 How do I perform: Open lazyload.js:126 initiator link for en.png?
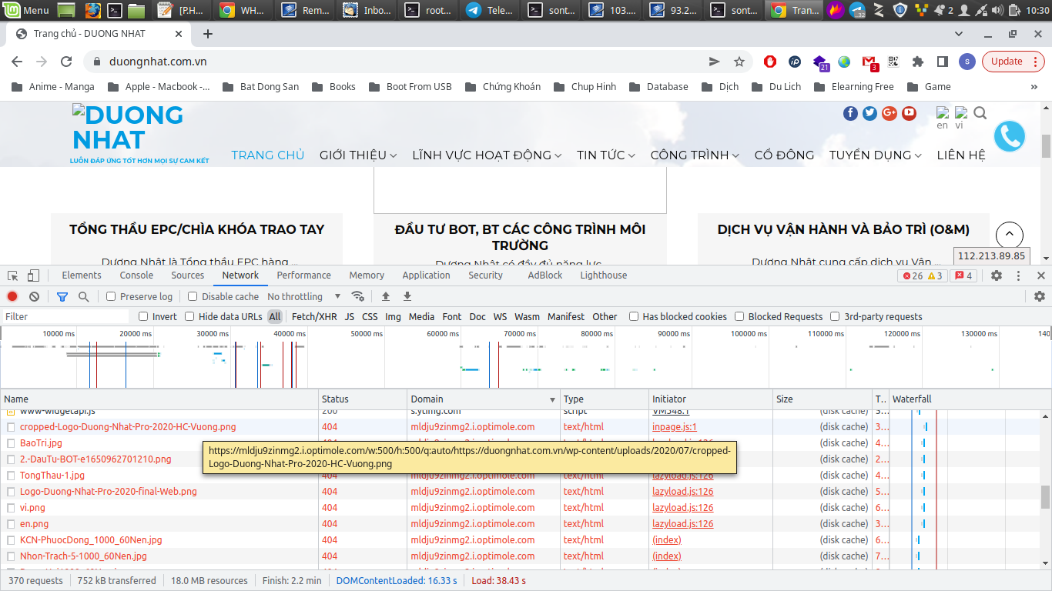pyautogui.click(x=683, y=524)
